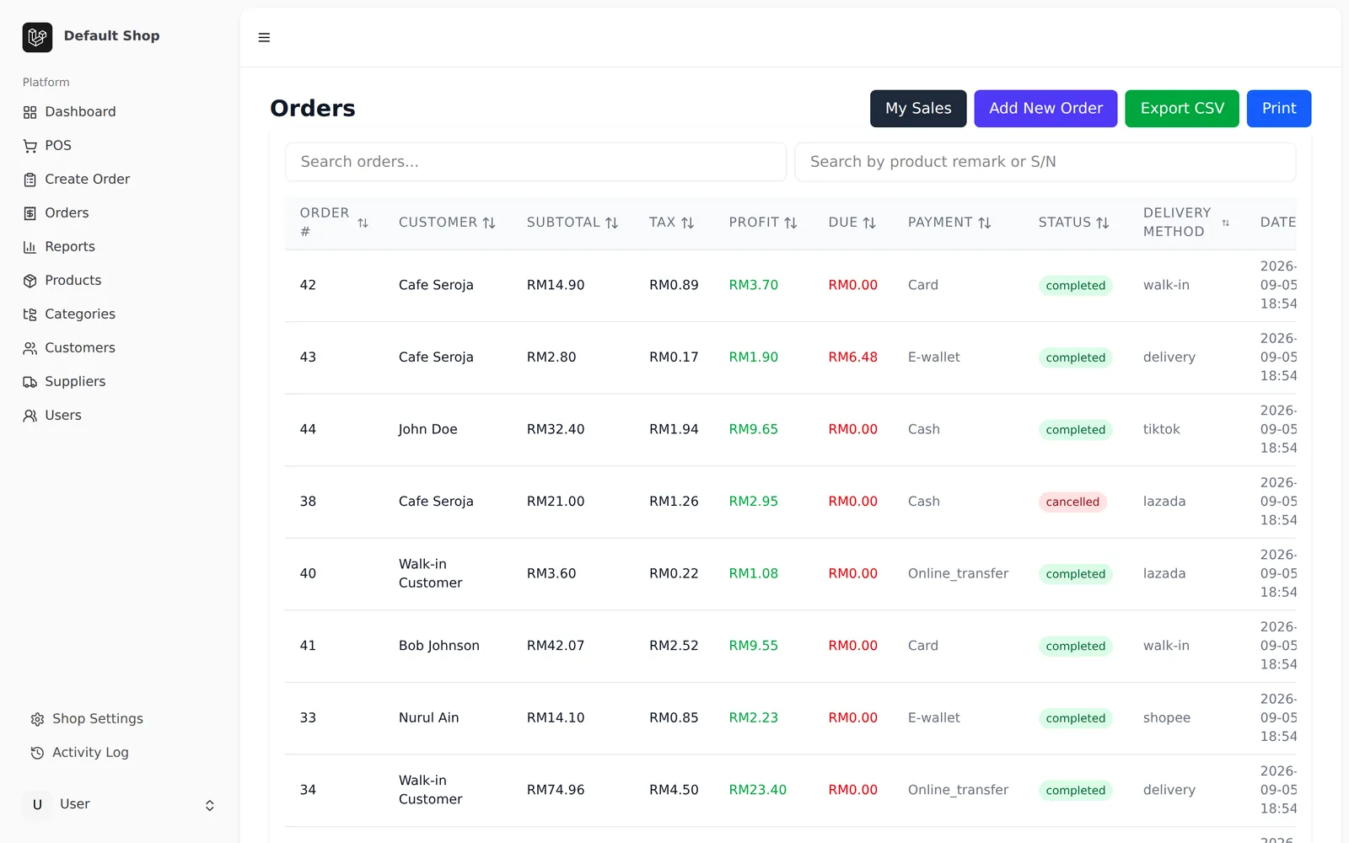Click the product remark or S/N search

click(x=1045, y=162)
